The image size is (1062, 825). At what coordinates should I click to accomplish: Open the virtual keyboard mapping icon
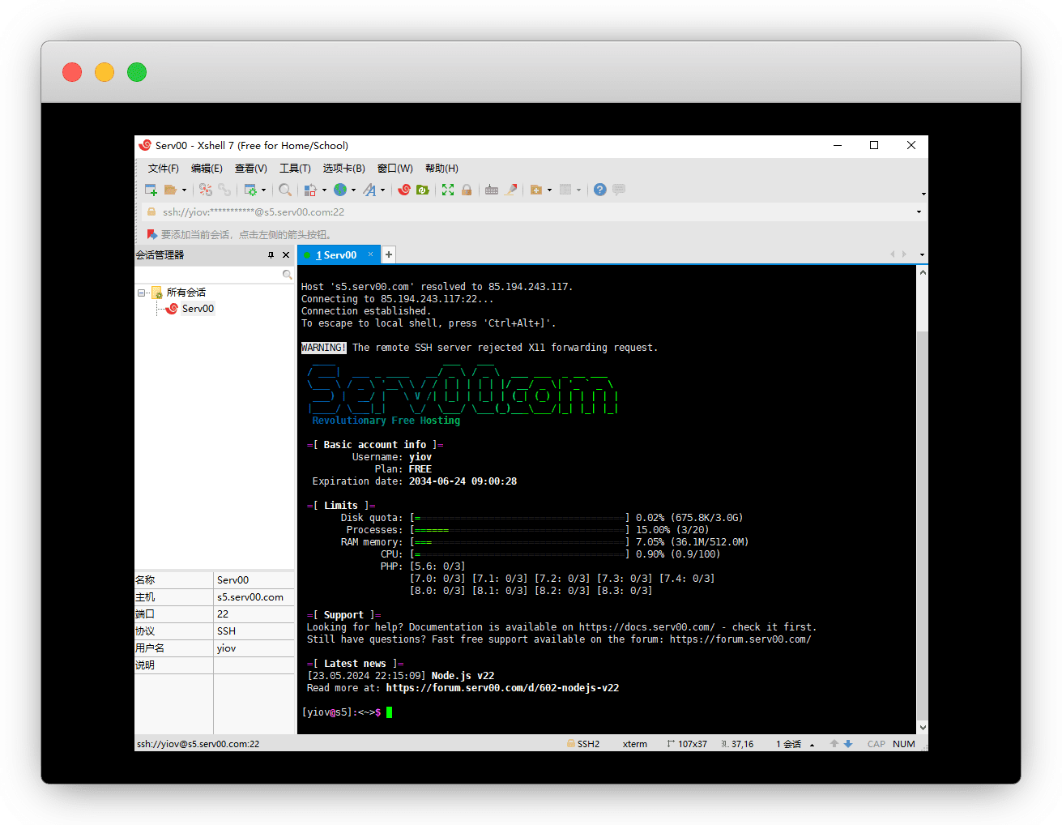click(x=492, y=190)
